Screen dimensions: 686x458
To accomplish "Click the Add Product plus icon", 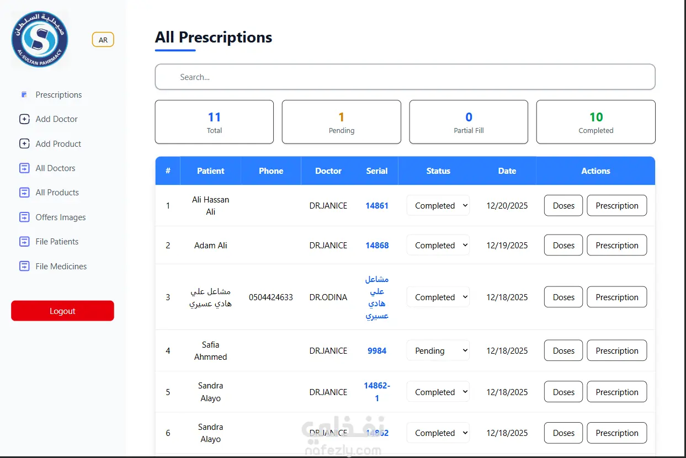I will click(24, 144).
